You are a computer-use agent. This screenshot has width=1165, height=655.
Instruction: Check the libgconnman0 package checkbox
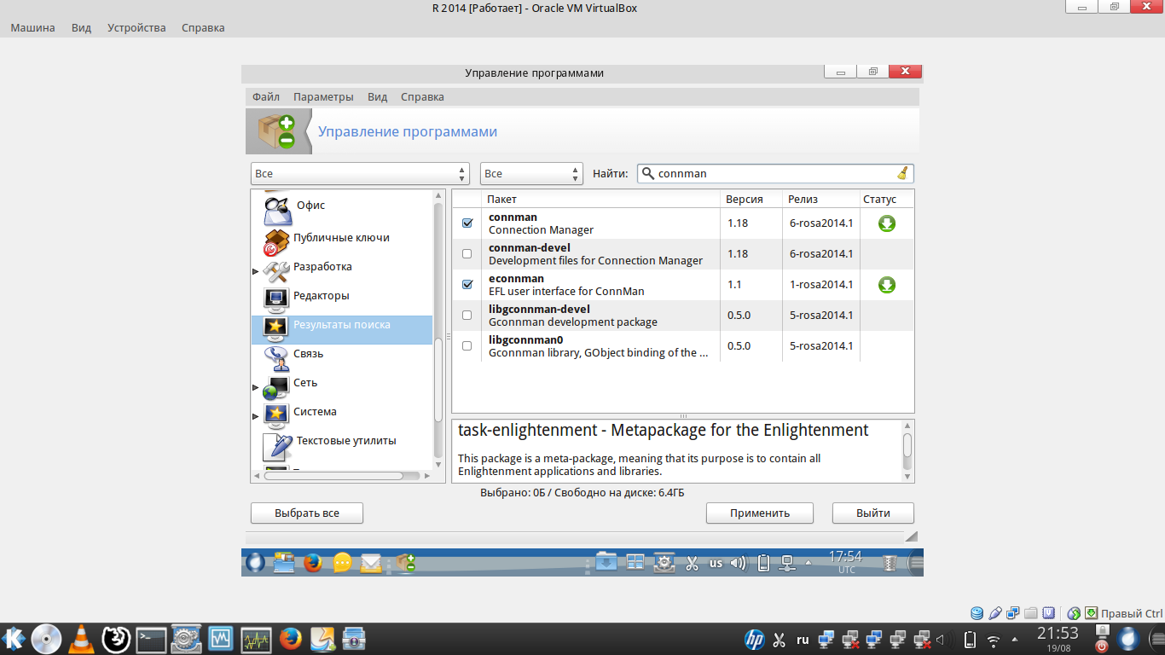[x=467, y=346]
